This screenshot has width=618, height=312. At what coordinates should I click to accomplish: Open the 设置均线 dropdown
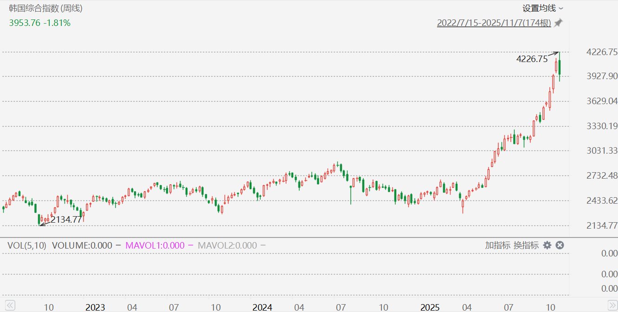542,8
